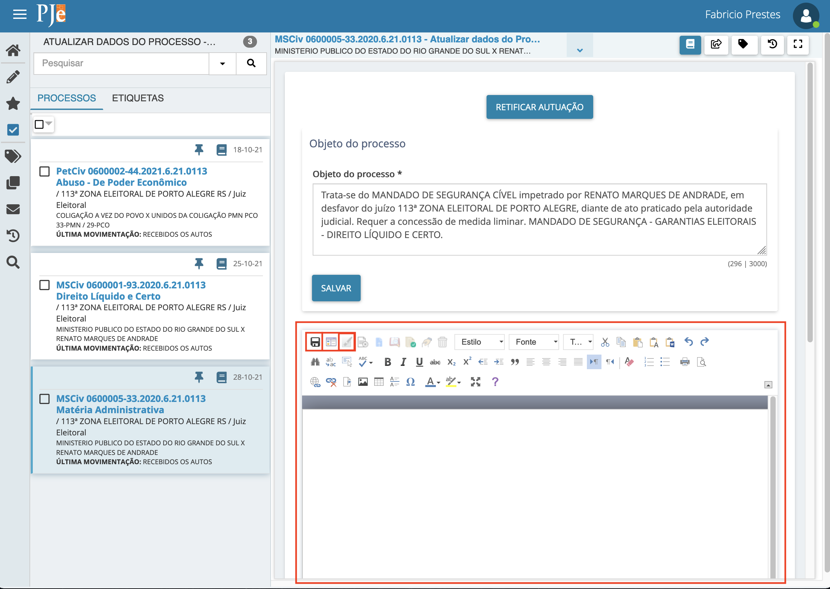
Task: Click the Print icon in the editor
Action: coord(685,362)
